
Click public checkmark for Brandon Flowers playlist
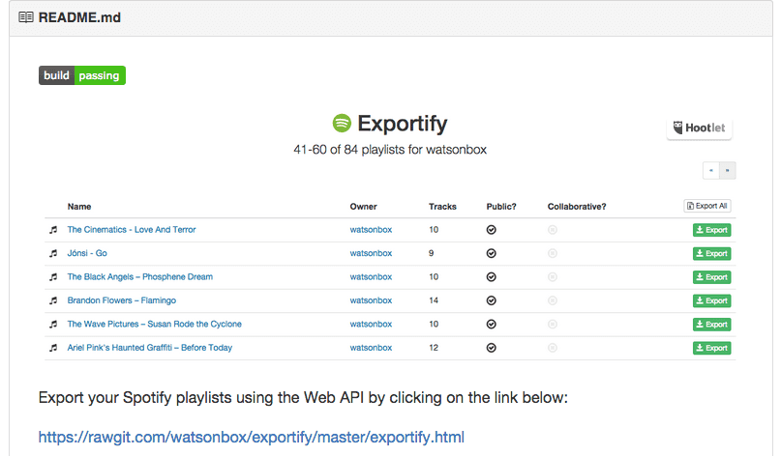(491, 300)
